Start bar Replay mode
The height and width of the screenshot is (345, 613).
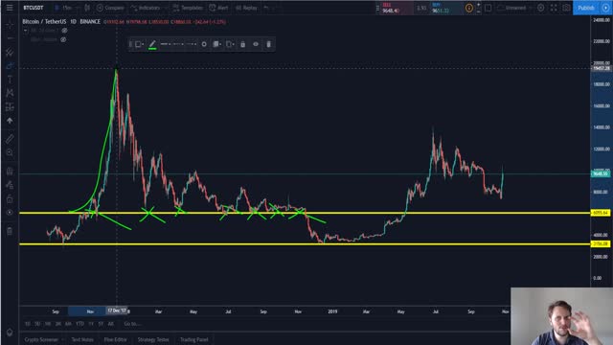[247, 8]
